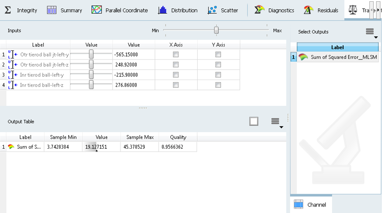The image size is (383, 213).
Task: Click the Scatter plot icon
Action: click(213, 10)
